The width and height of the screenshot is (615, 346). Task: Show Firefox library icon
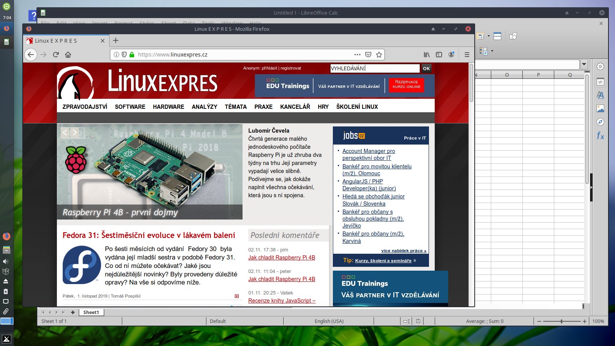click(x=427, y=55)
